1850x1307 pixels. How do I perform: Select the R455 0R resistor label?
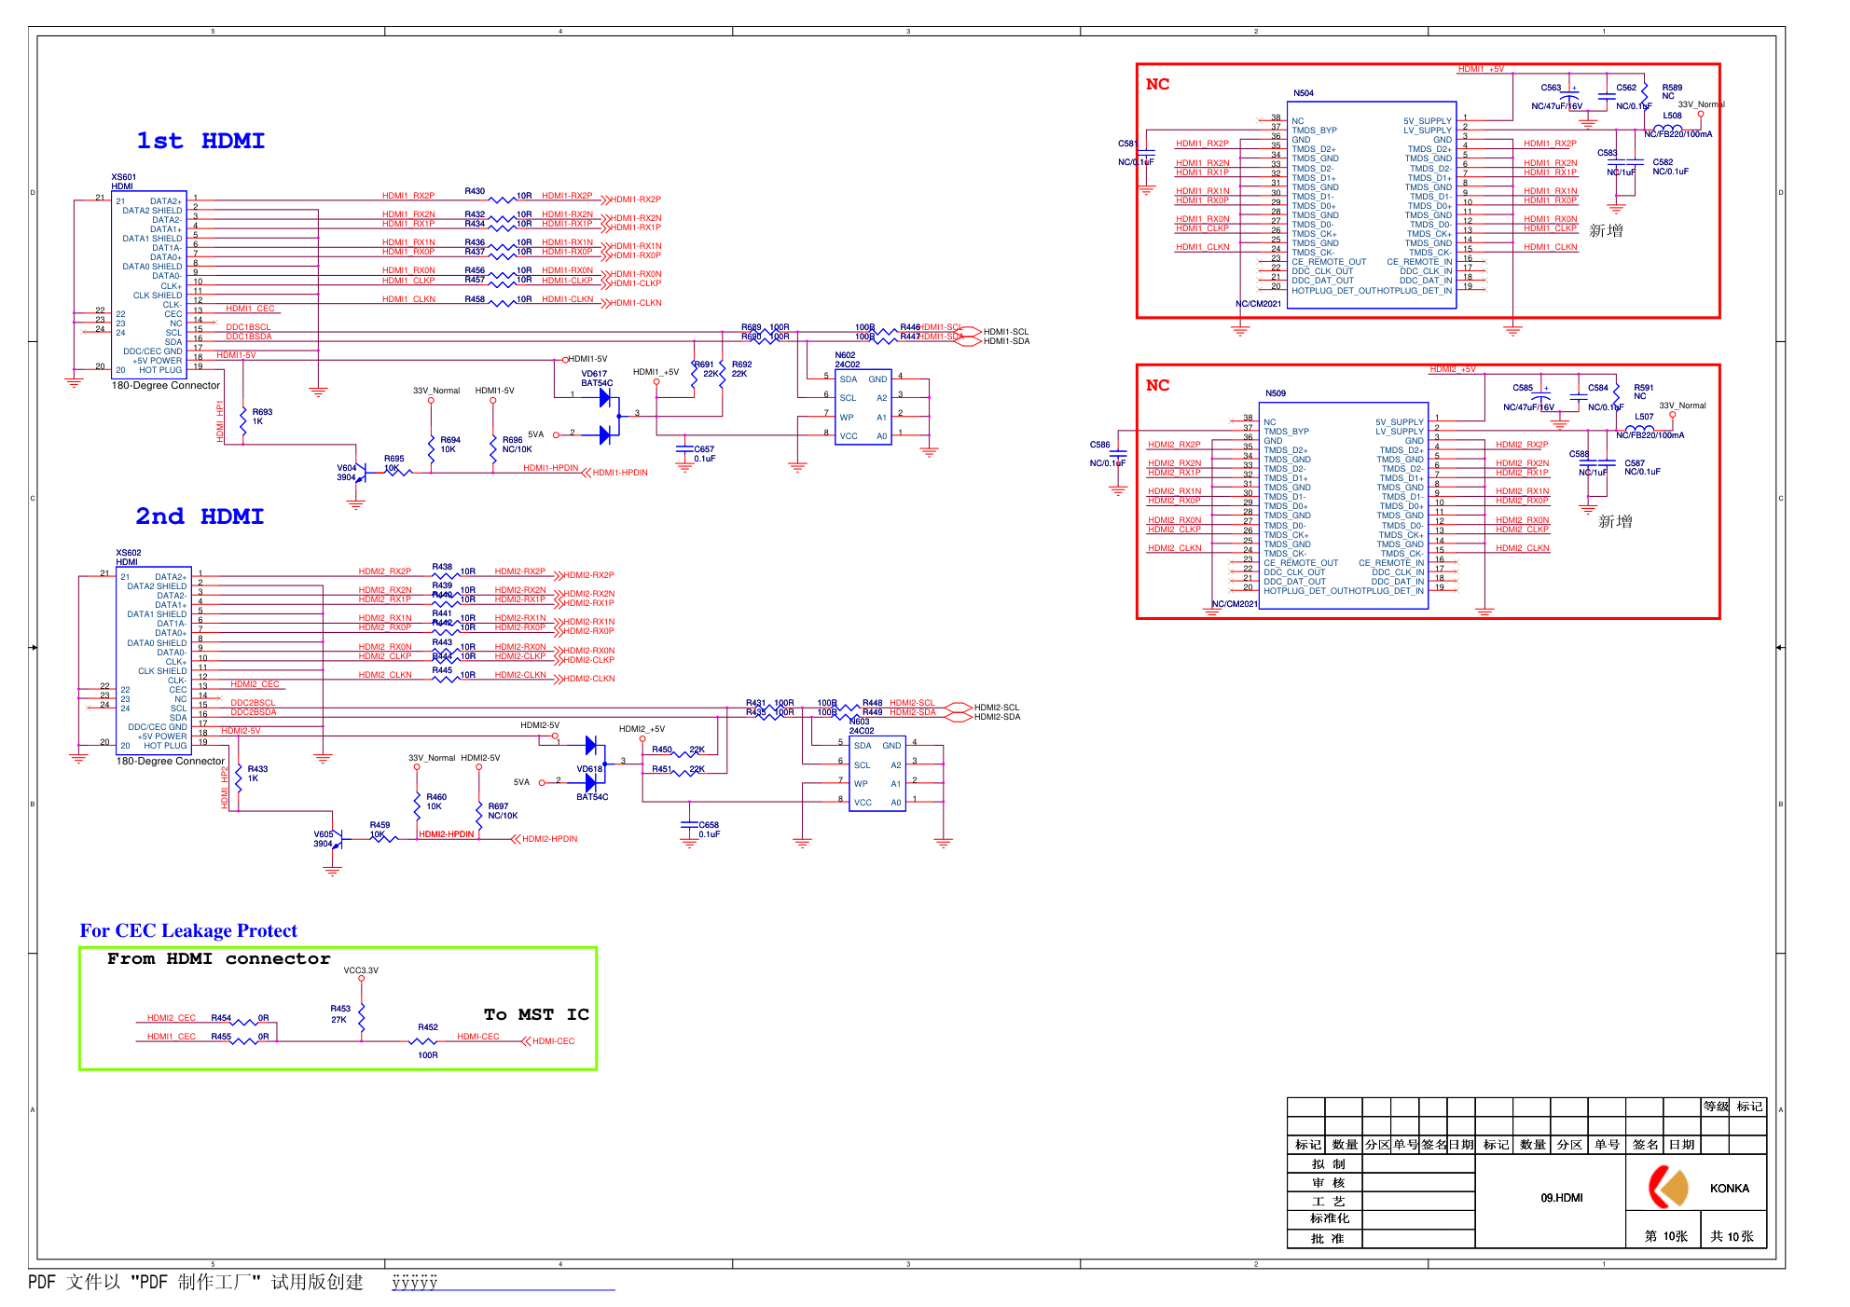tap(240, 1037)
